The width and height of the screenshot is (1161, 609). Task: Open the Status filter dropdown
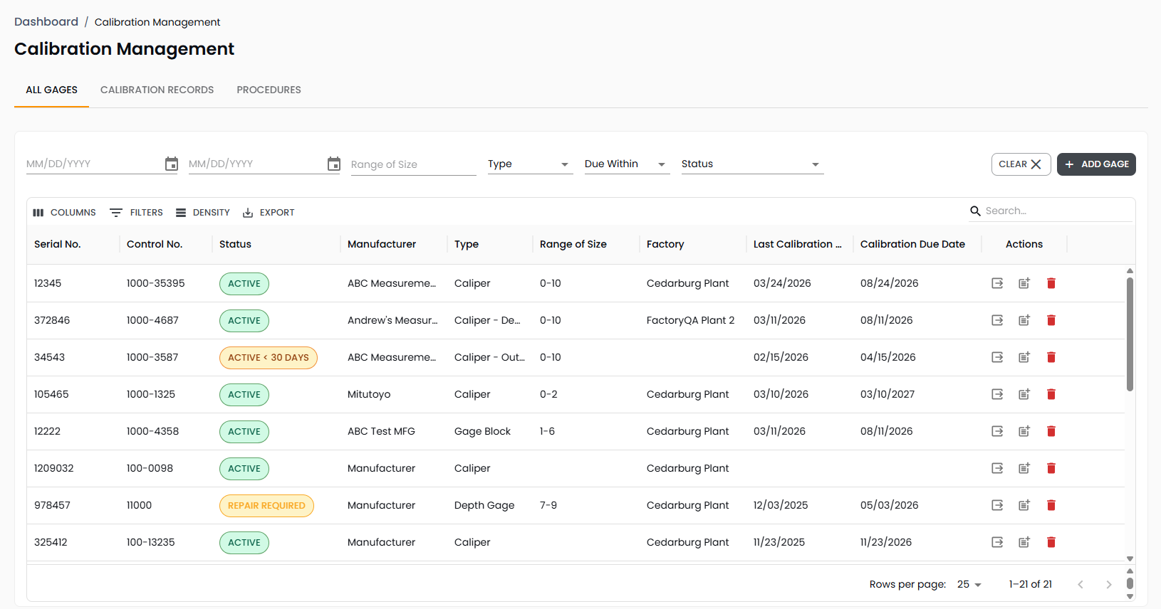click(x=751, y=164)
